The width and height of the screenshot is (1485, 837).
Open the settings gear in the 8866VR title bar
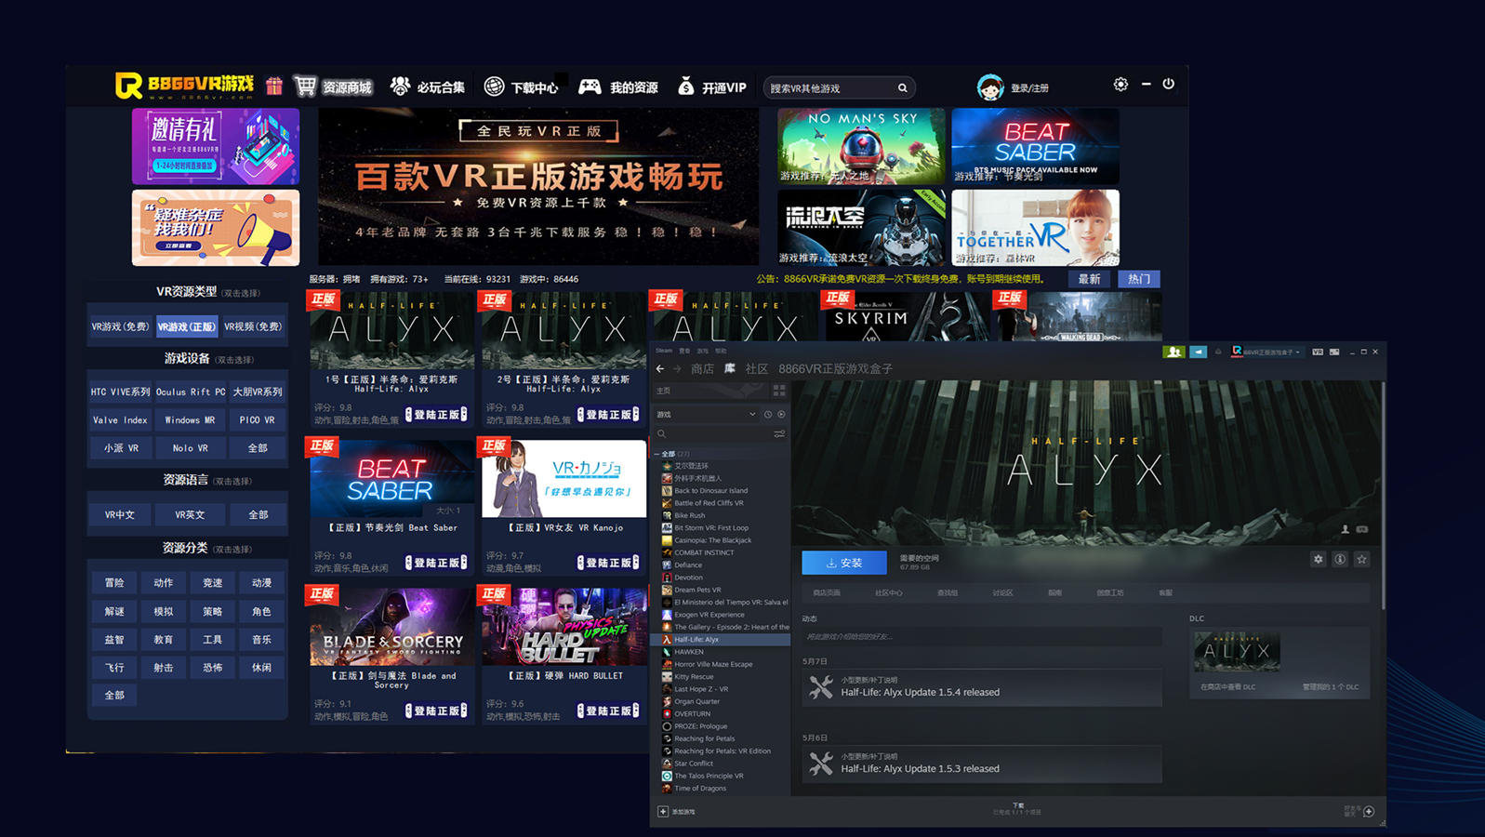[x=1120, y=84]
